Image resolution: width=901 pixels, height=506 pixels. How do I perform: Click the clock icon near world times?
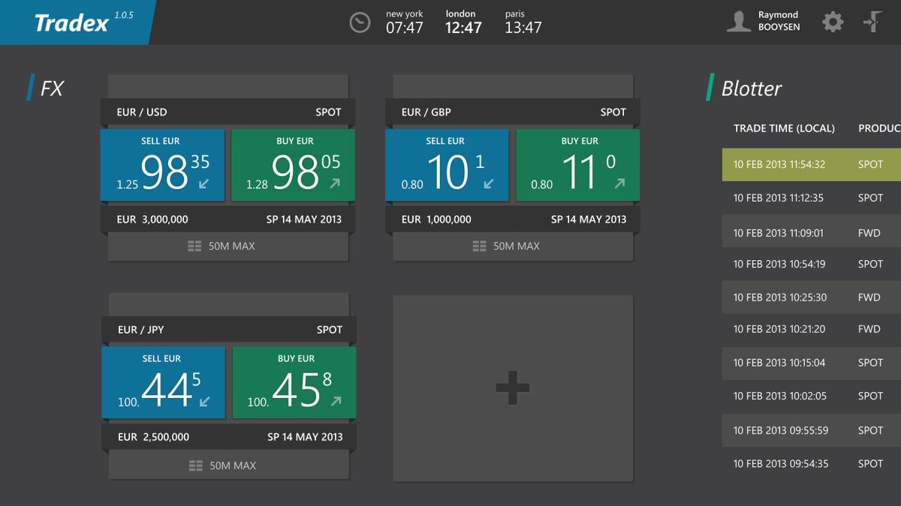[x=360, y=22]
